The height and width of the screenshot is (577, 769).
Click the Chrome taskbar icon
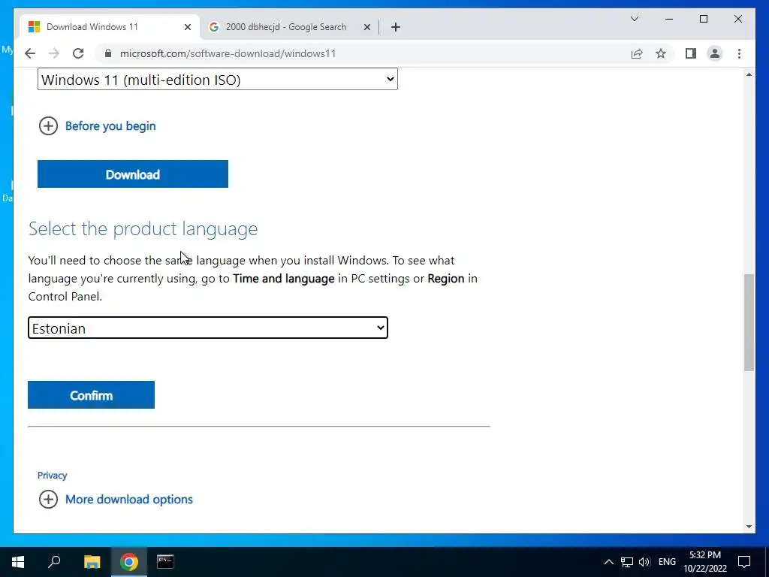(128, 562)
